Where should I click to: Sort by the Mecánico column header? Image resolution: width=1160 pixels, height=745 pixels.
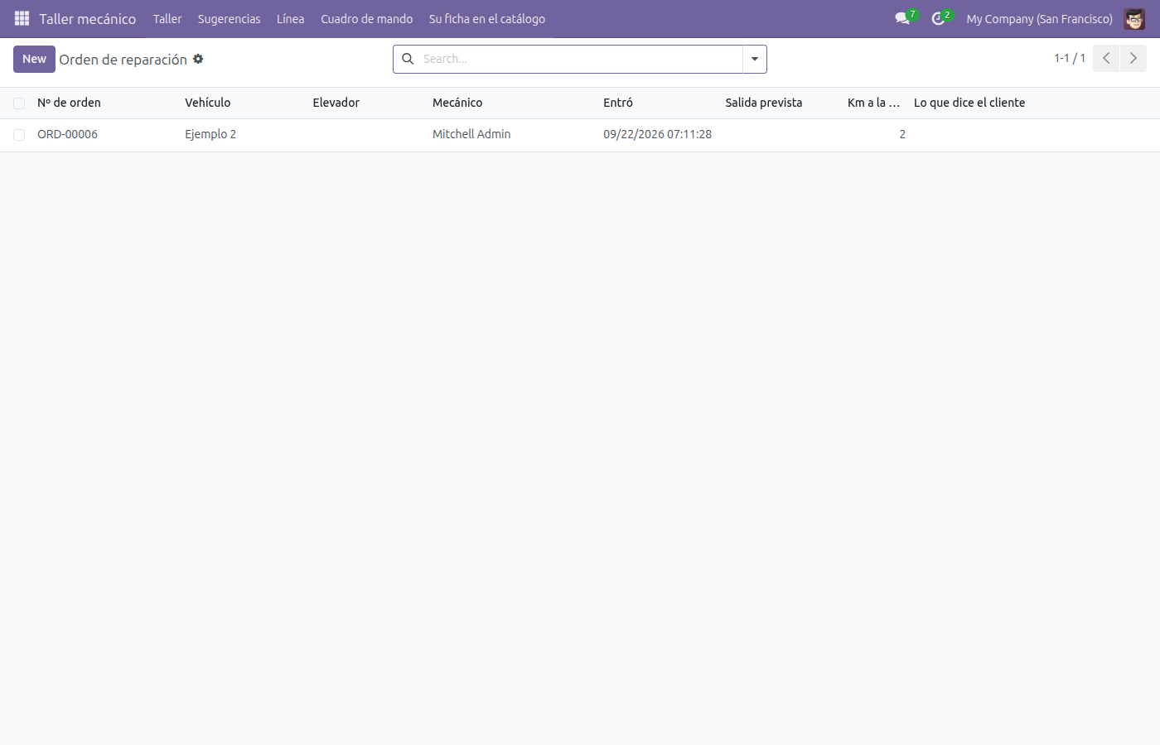pyautogui.click(x=457, y=103)
